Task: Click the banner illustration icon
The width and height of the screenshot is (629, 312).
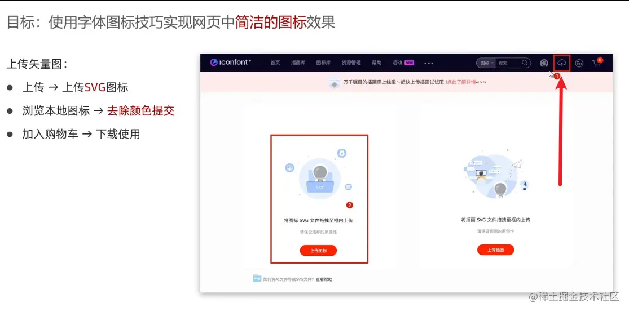Action: (334, 83)
